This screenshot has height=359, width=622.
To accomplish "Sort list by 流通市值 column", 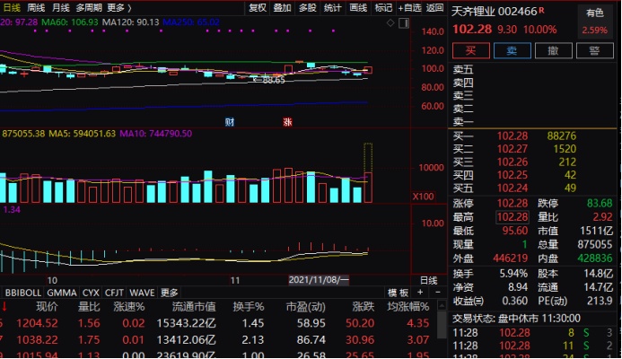I will (194, 307).
